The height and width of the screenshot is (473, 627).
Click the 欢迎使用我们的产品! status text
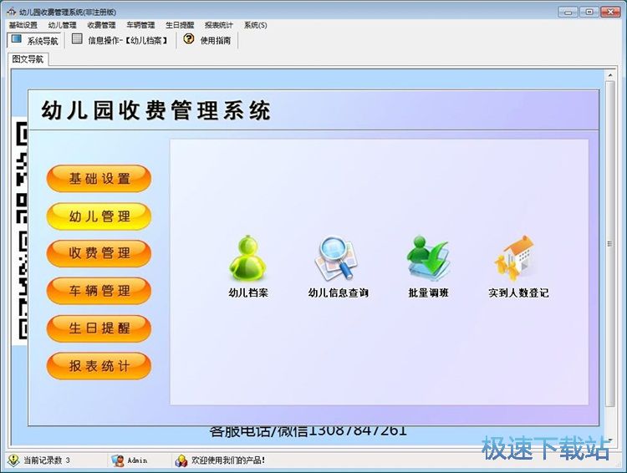tap(228, 460)
